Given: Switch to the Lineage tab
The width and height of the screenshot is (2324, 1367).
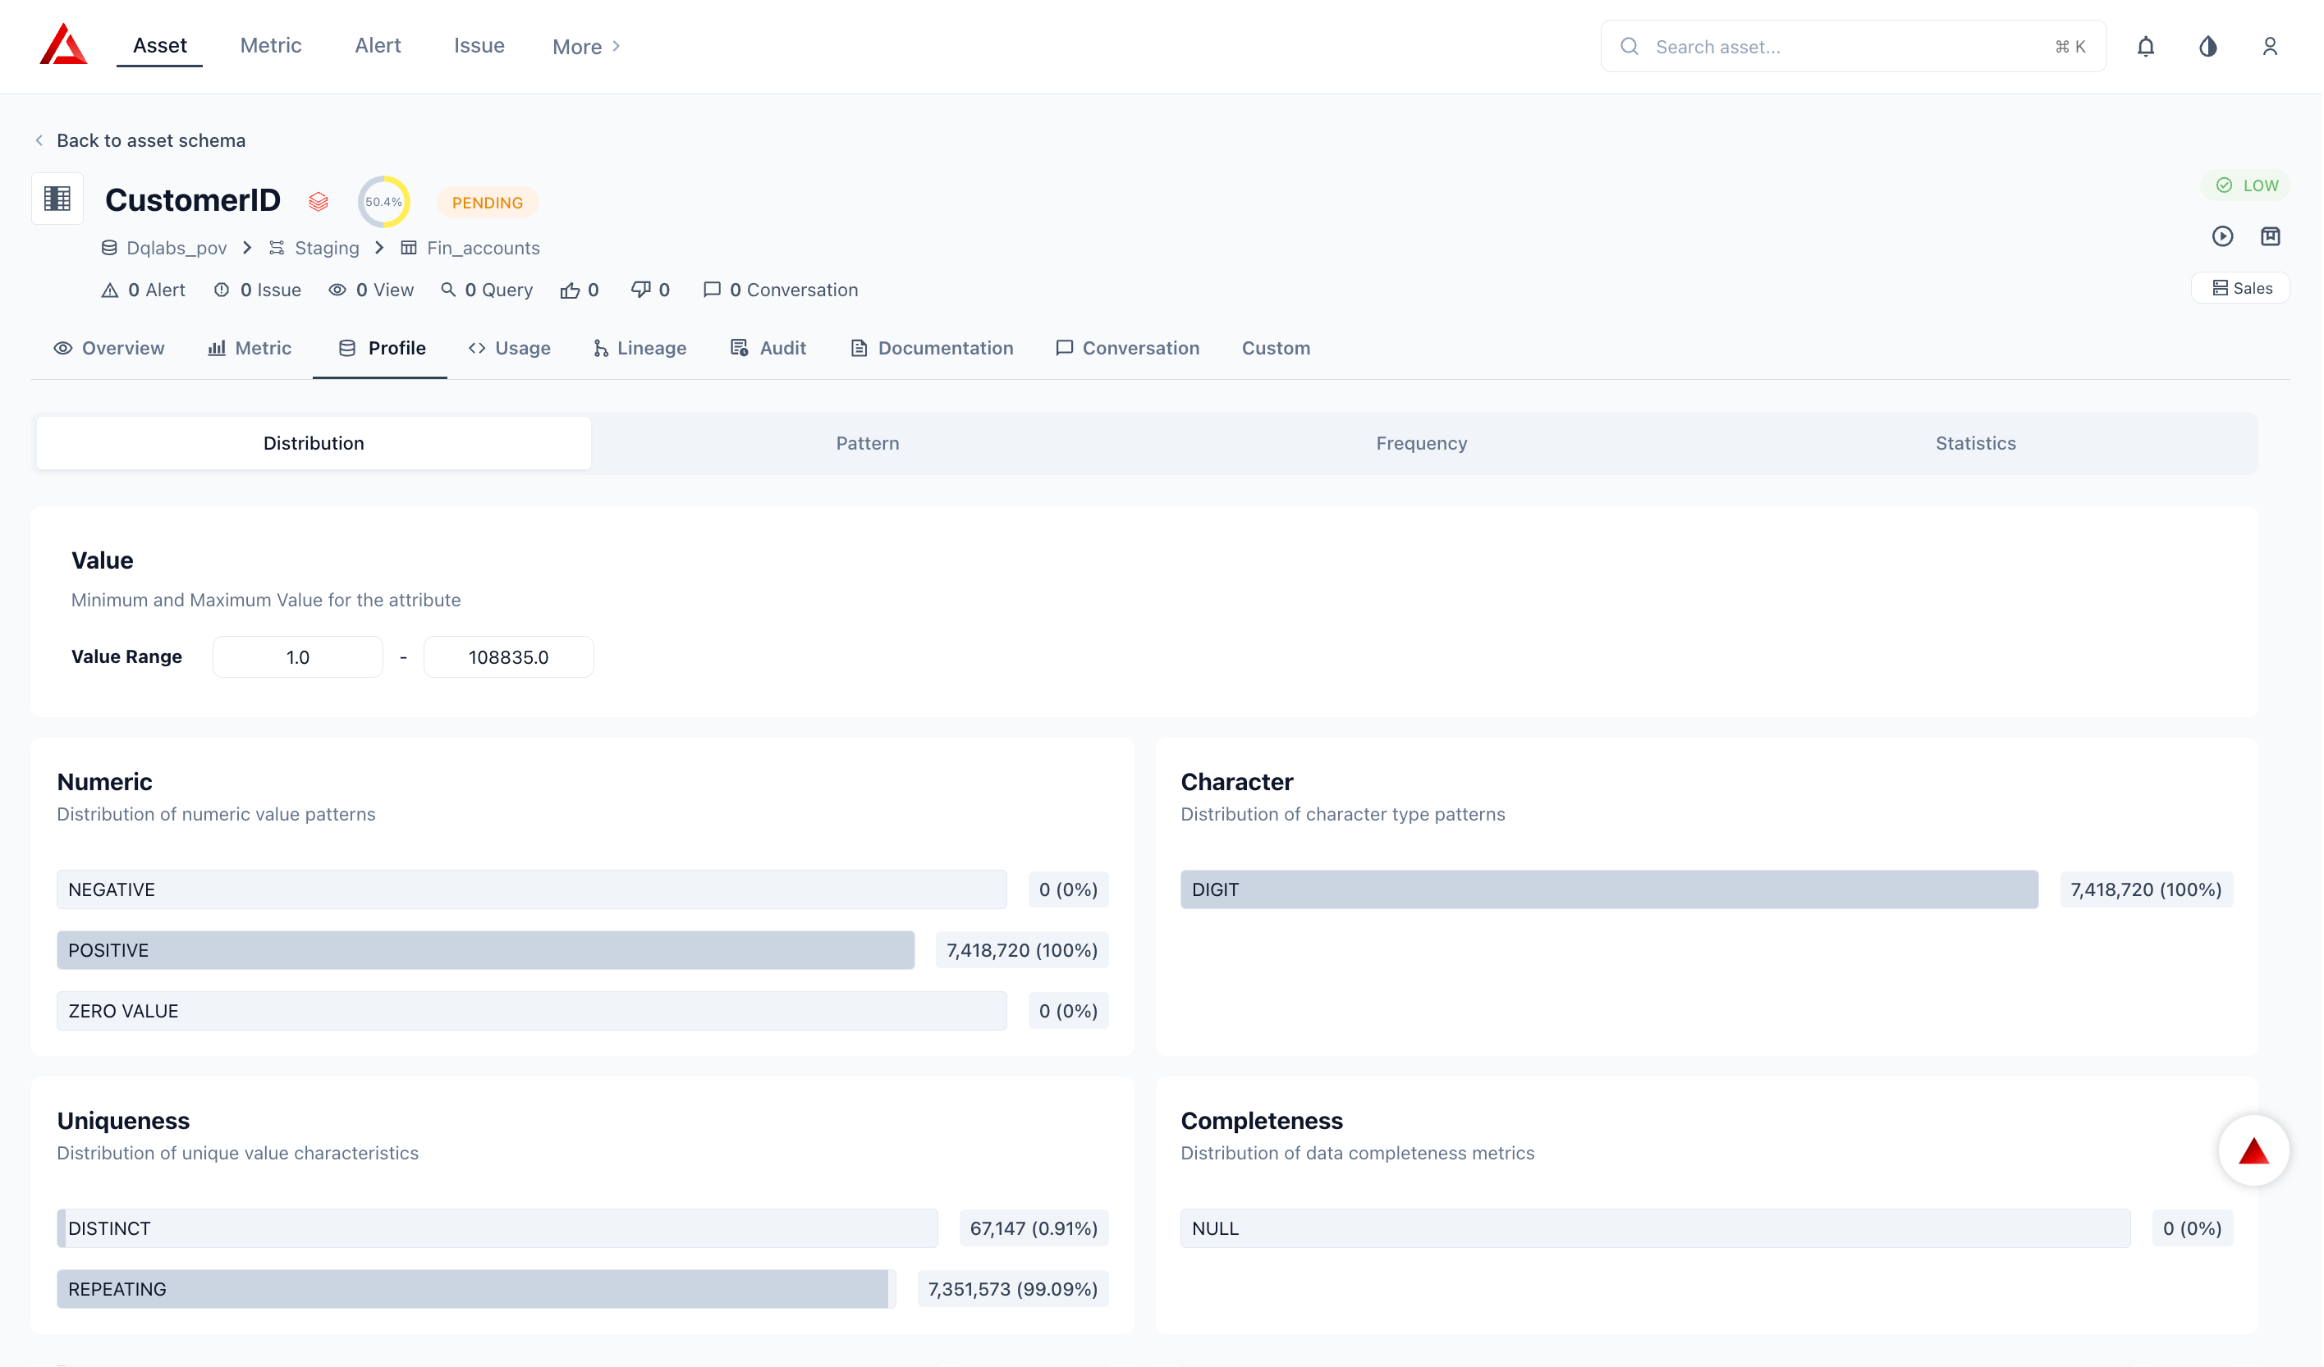Looking at the screenshot, I should [641, 349].
